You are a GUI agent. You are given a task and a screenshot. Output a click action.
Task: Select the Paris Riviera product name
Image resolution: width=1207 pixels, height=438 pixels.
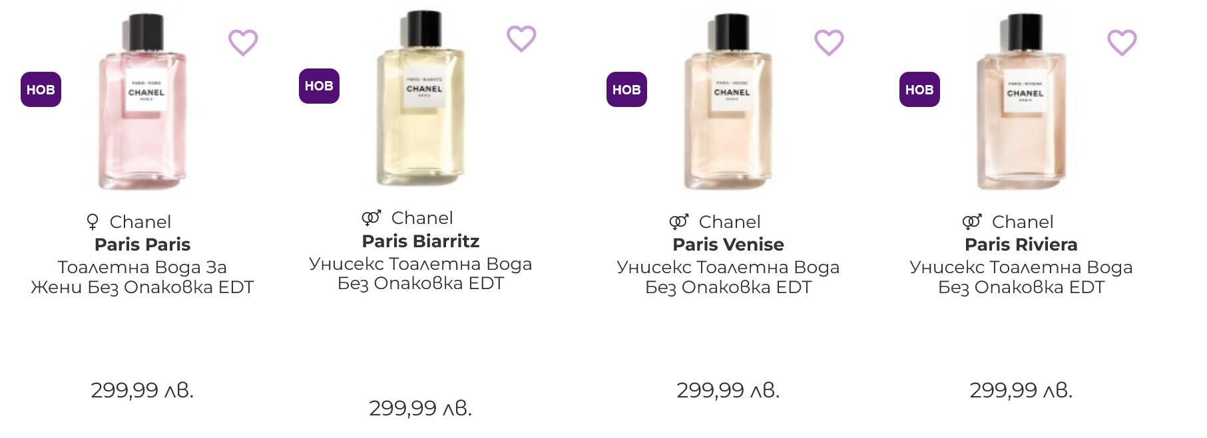[1021, 245]
